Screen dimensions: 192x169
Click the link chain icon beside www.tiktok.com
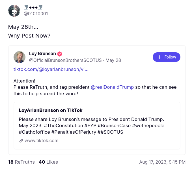21,141
